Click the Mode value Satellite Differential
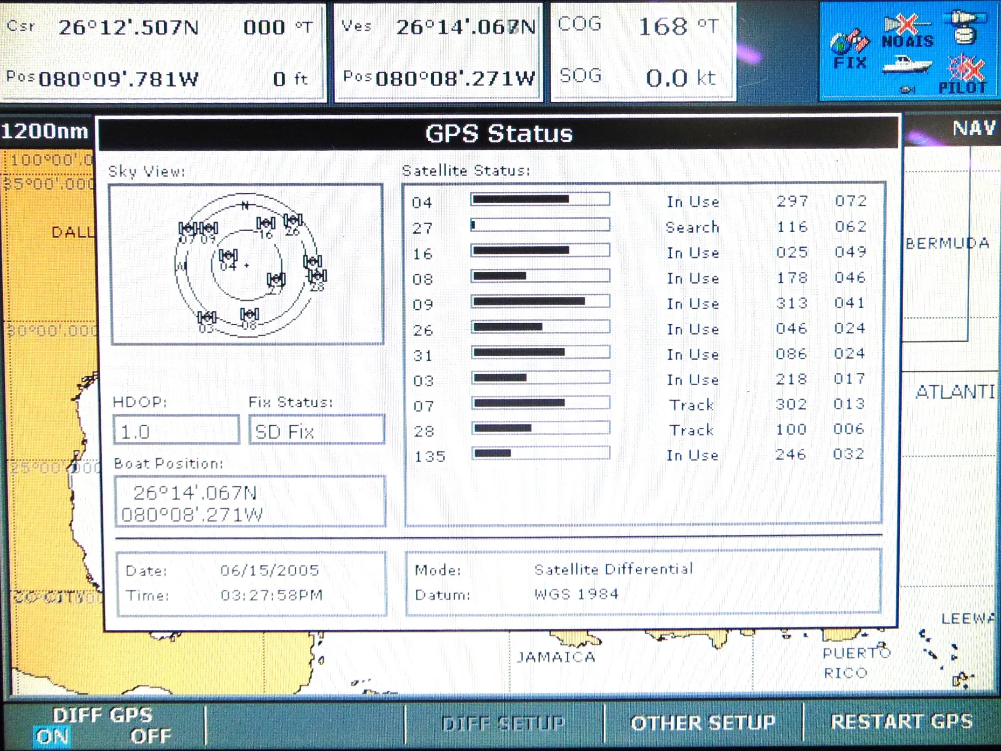Image resolution: width=1001 pixels, height=751 pixels. pyautogui.click(x=614, y=569)
